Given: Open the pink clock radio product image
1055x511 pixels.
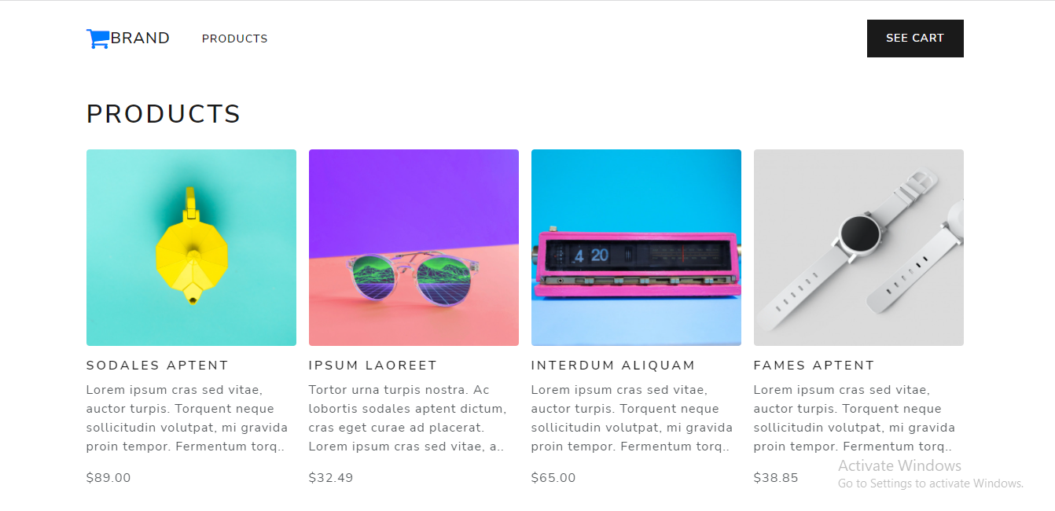Looking at the screenshot, I should [x=636, y=248].
